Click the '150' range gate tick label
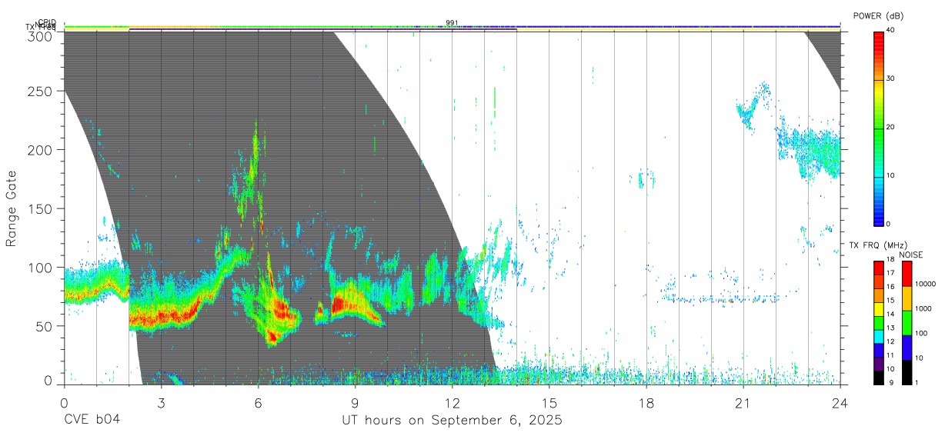The image size is (945, 436). [41, 208]
